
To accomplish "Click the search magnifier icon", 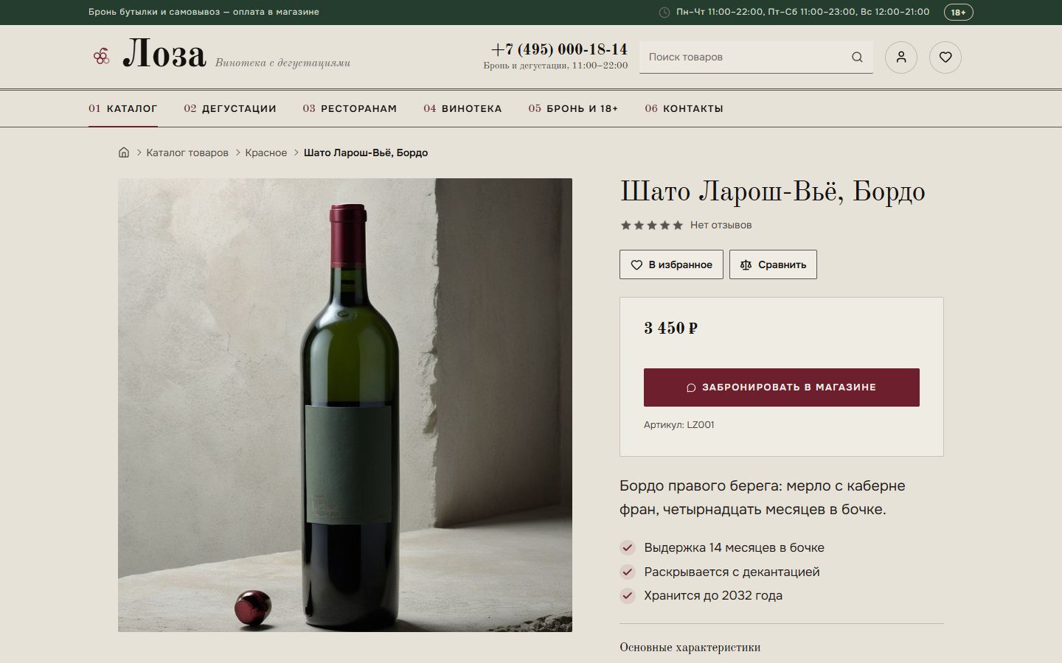I will [x=857, y=57].
